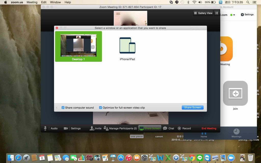Choose the iPhone/iPad sharing option
Screen dimensions: 261x163
point(127,49)
